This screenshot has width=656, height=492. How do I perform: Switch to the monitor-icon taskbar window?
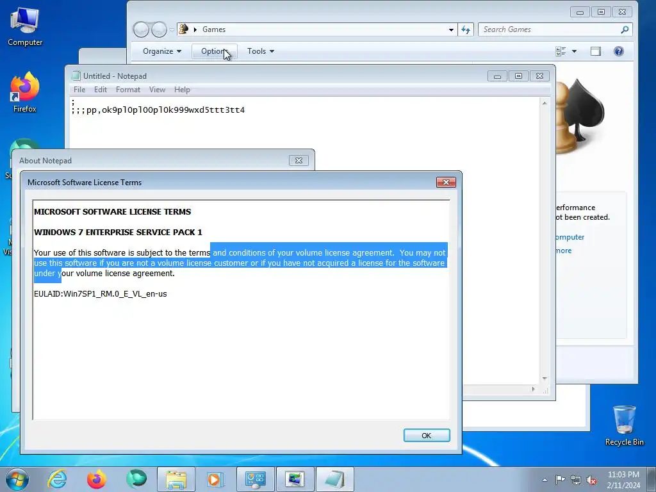(x=295, y=479)
